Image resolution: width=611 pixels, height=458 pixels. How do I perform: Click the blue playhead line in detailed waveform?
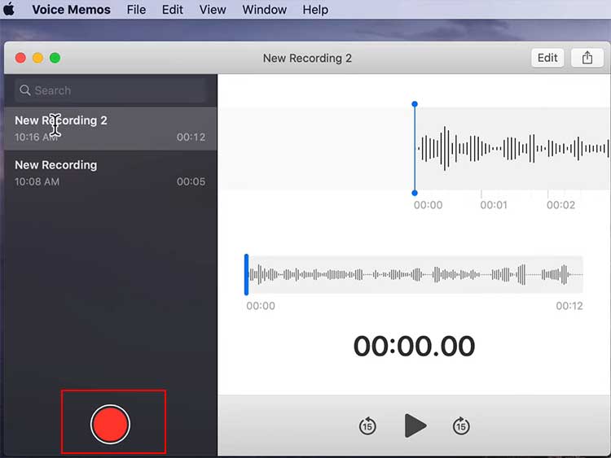click(x=415, y=148)
